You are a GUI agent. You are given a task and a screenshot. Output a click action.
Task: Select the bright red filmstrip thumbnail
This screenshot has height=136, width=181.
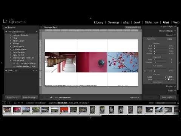point(64,110)
